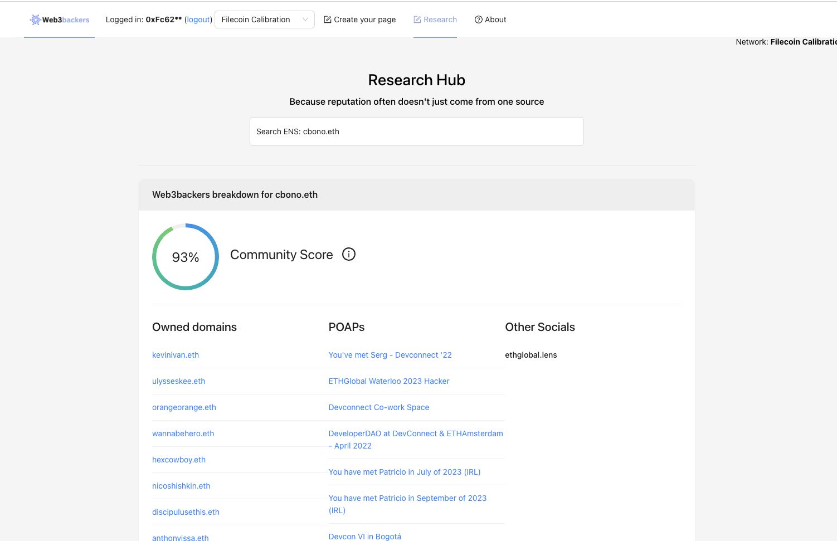This screenshot has height=541, width=837.
Task: Open the Filecoin Calibration network dropdown
Action: pyautogui.click(x=264, y=20)
